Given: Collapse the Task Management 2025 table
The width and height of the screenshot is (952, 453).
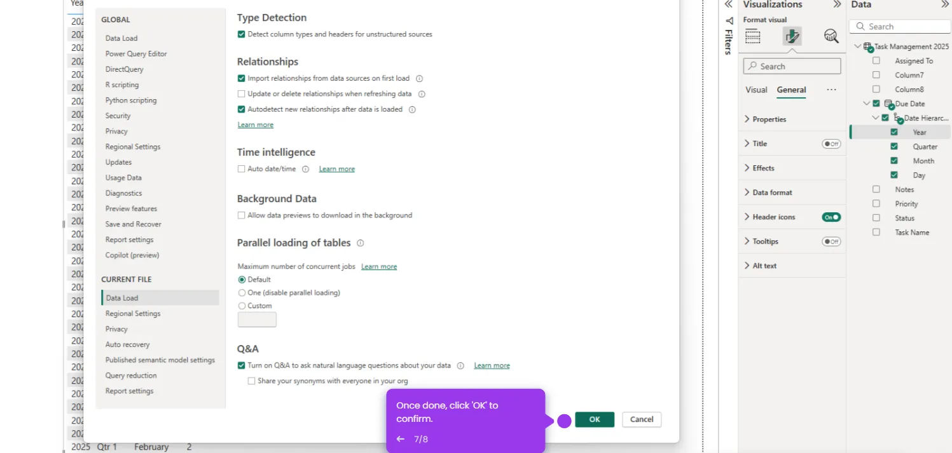Looking at the screenshot, I should 858,46.
